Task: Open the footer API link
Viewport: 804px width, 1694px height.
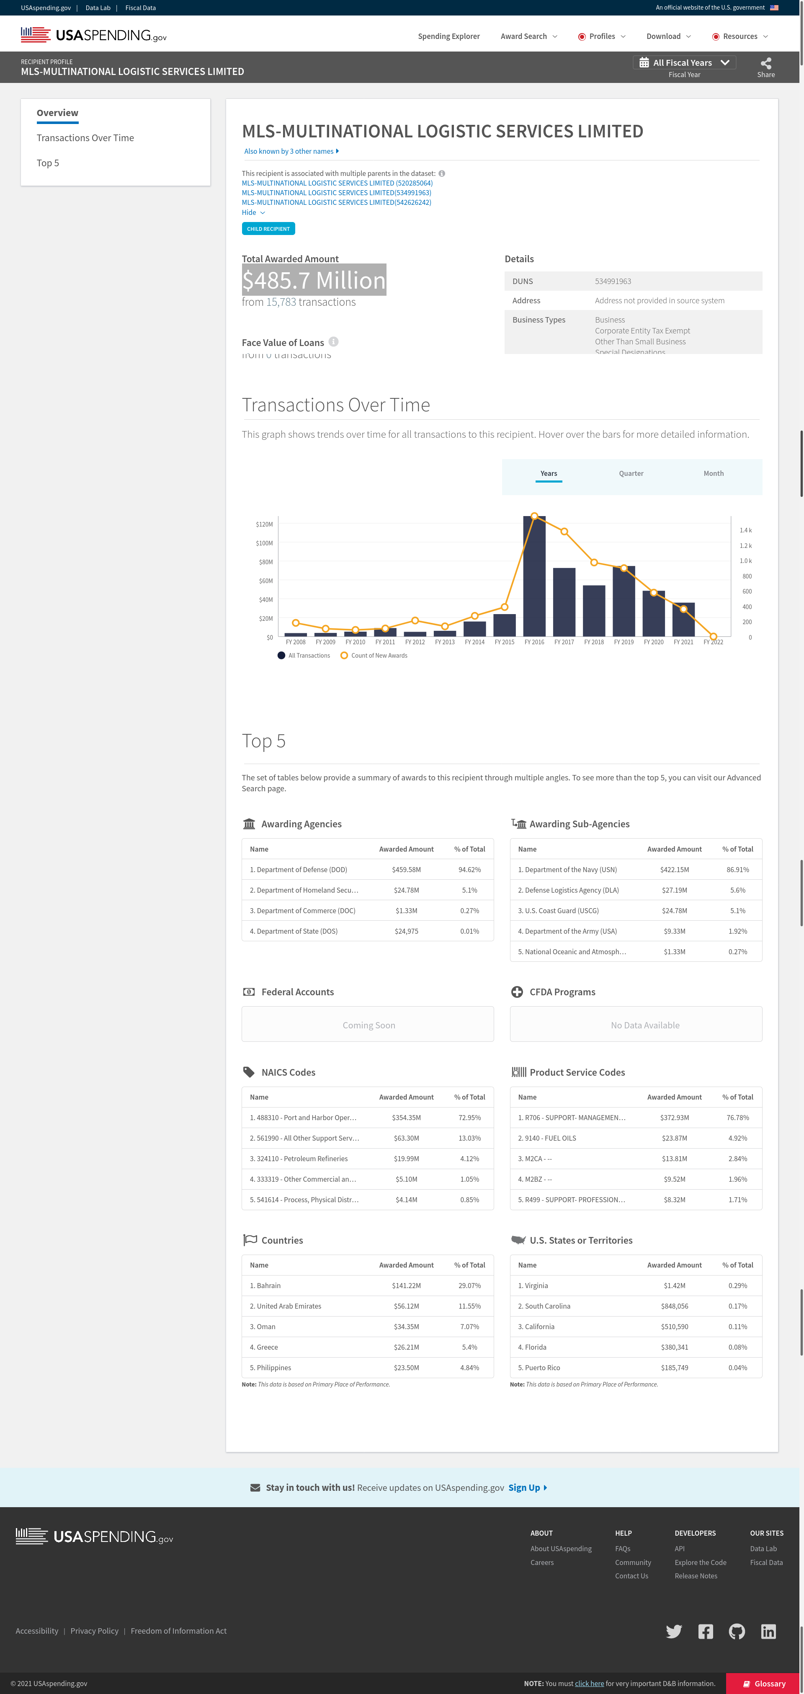Action: [x=679, y=1548]
